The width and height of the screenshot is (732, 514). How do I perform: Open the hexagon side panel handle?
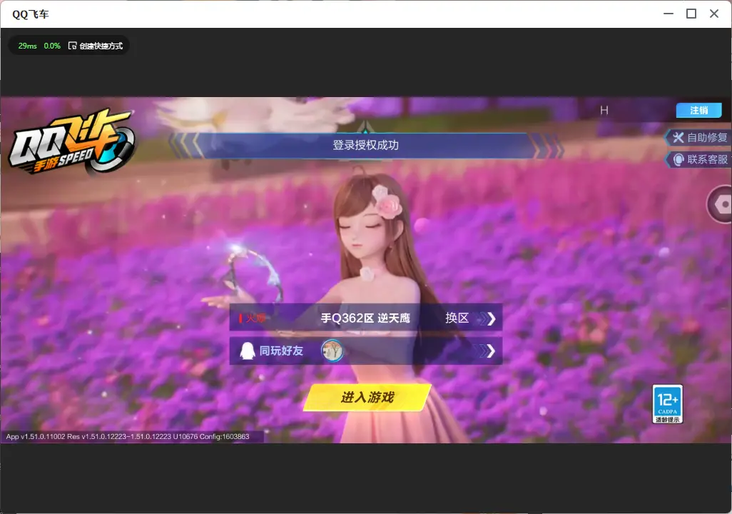point(720,204)
